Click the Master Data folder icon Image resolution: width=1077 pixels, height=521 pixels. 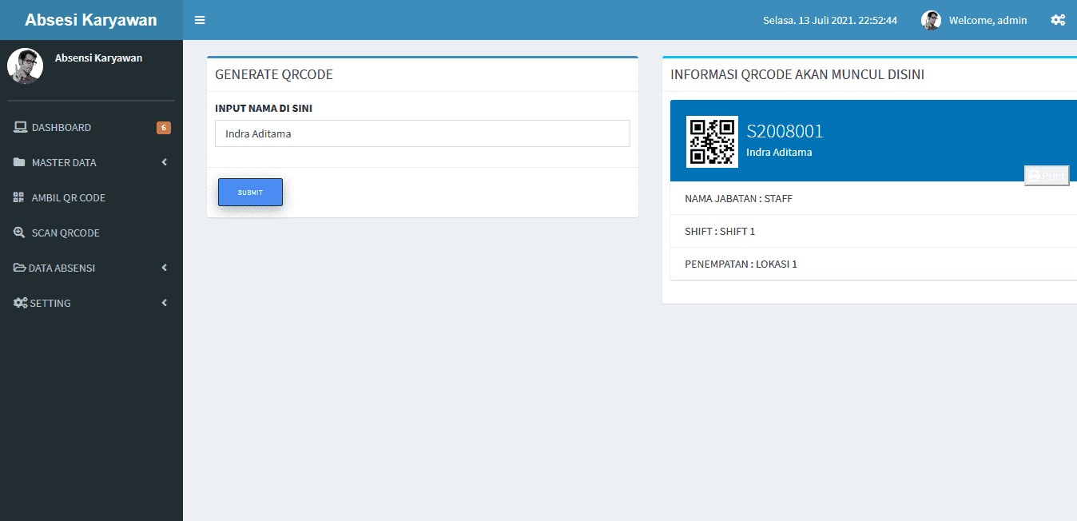(x=19, y=161)
